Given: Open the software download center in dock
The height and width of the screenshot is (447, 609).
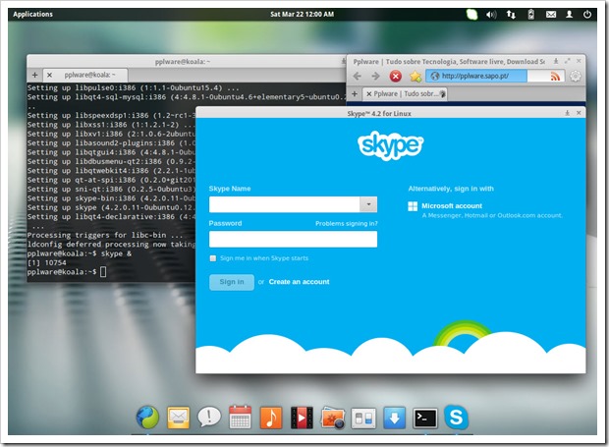Looking at the screenshot, I should (394, 418).
